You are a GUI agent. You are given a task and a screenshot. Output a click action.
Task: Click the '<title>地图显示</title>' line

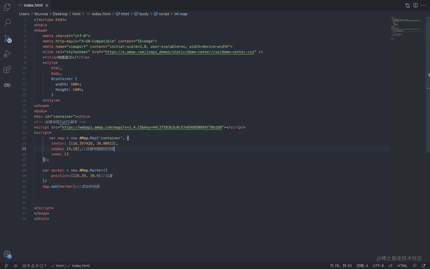[66, 57]
